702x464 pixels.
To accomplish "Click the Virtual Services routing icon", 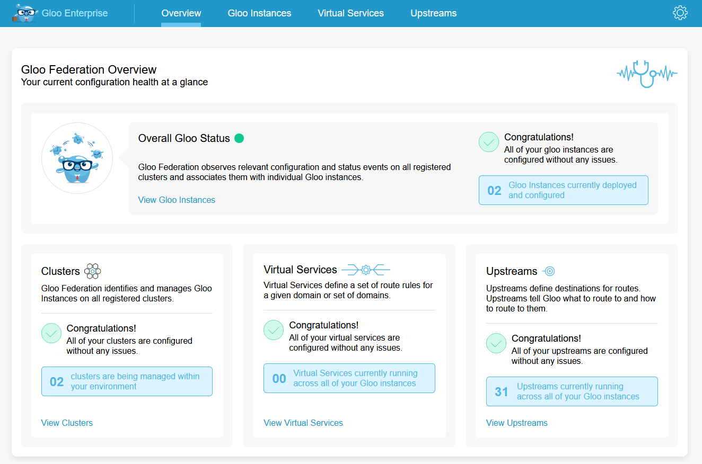I will (366, 270).
